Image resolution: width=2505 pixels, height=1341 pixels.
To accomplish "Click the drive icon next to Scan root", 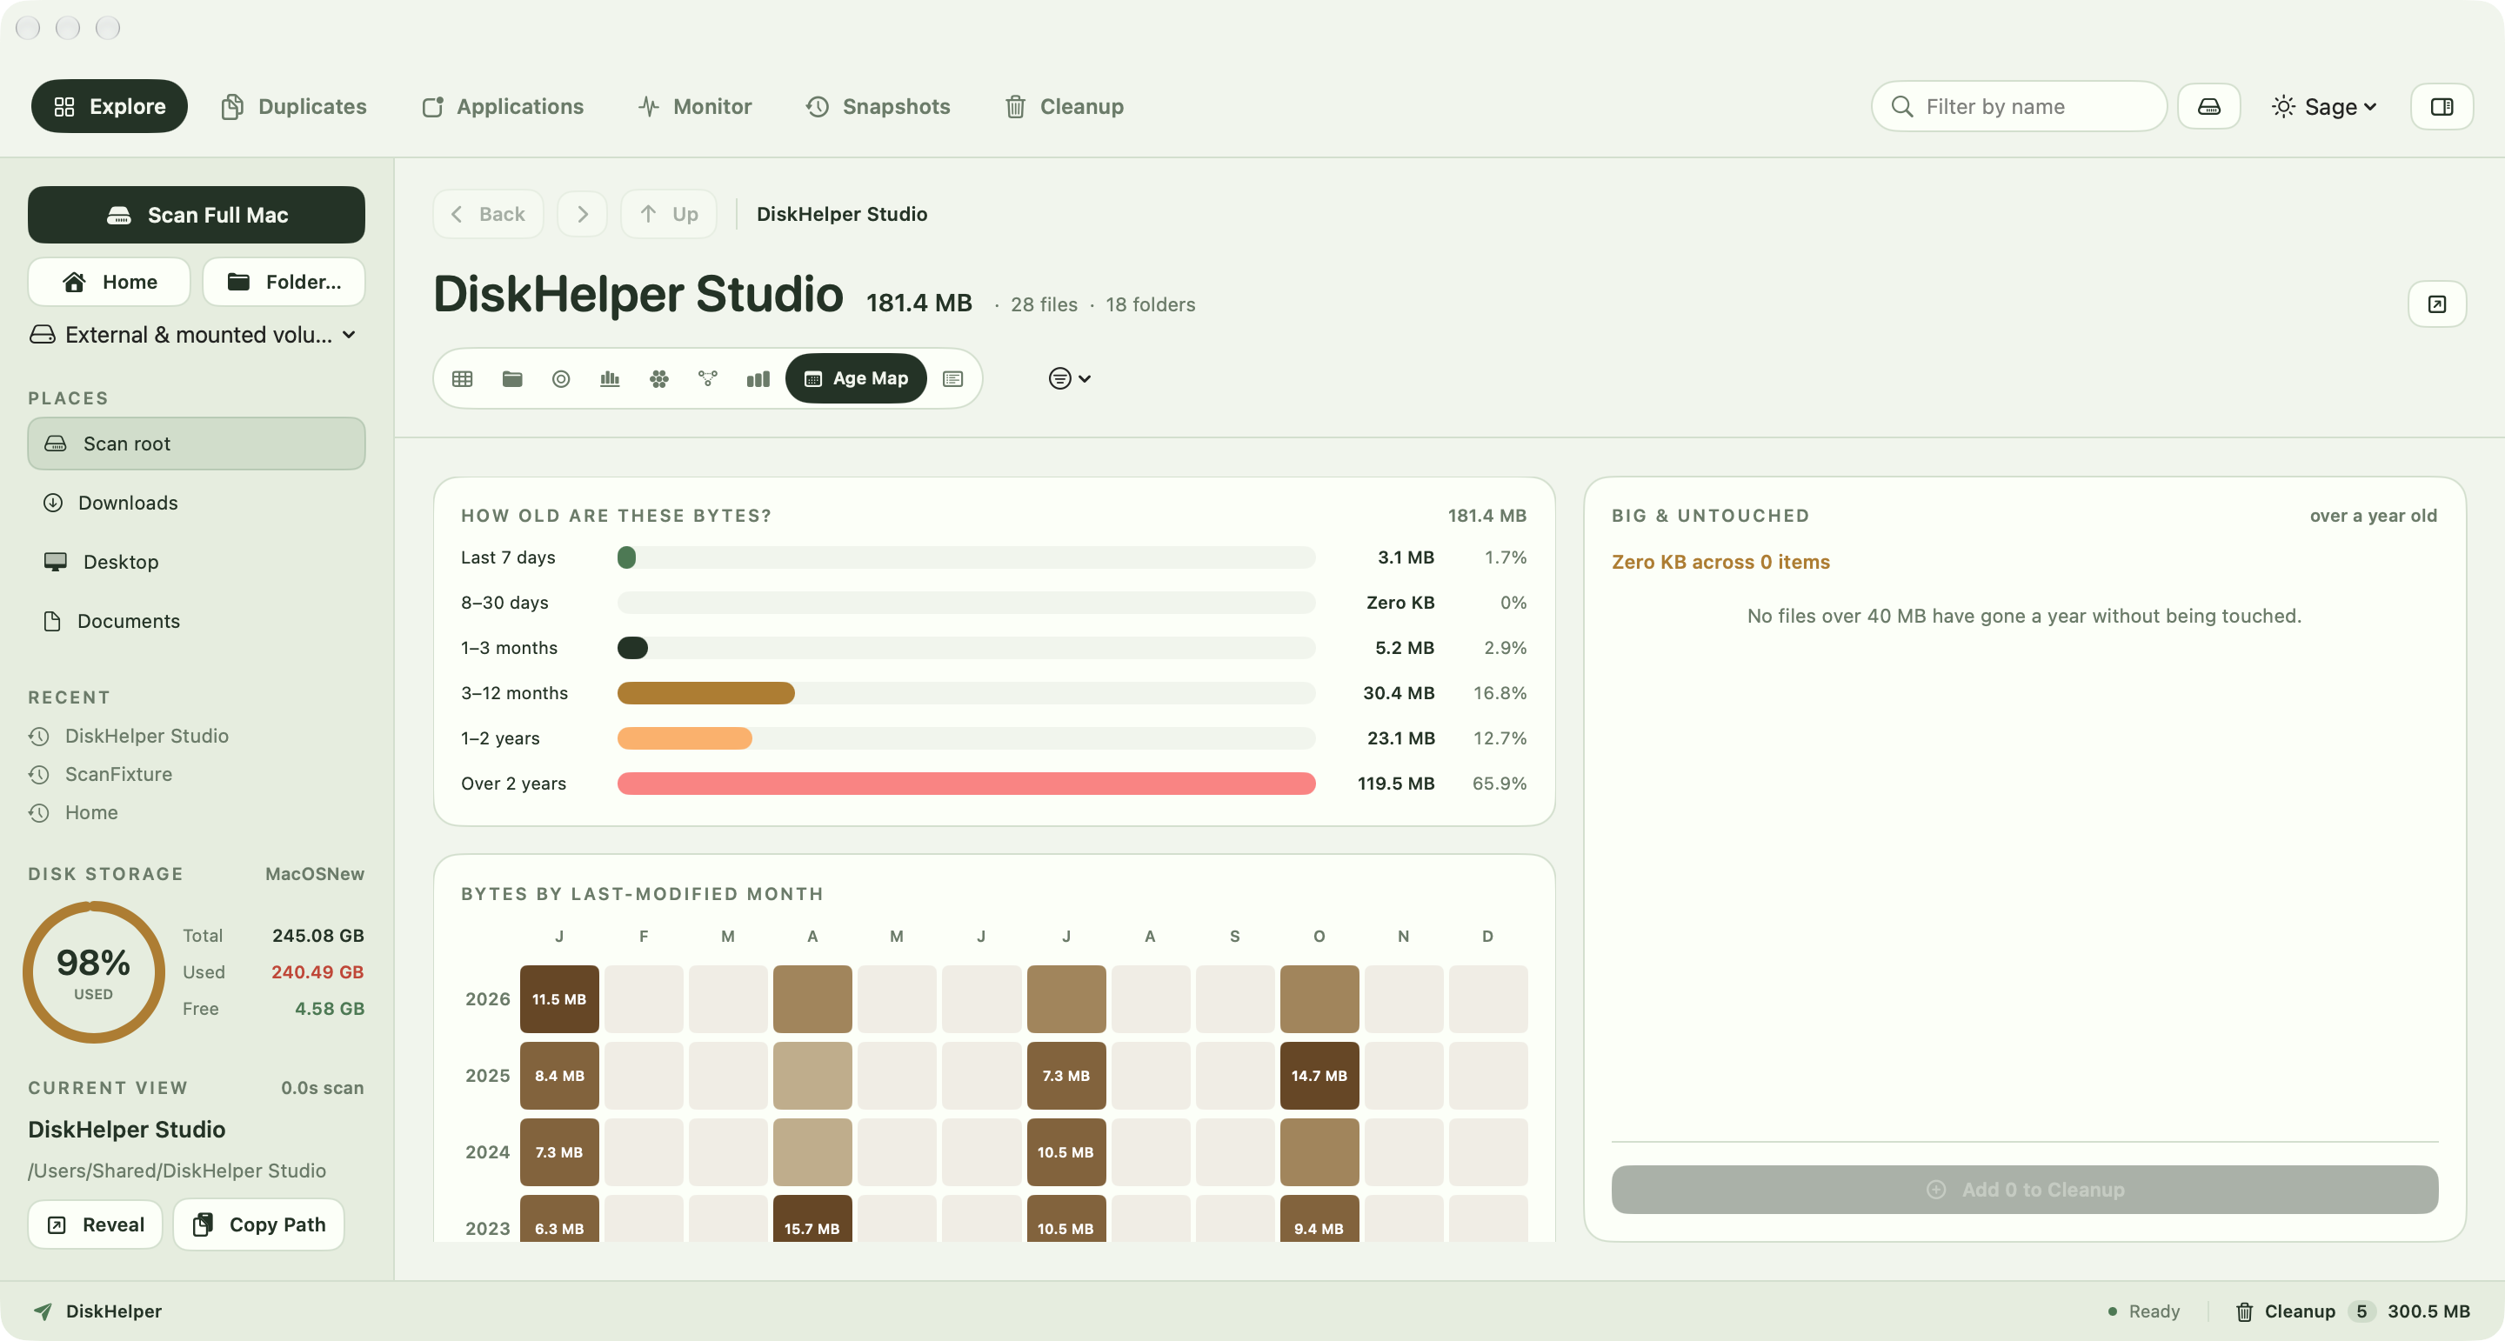I will pos(56,444).
